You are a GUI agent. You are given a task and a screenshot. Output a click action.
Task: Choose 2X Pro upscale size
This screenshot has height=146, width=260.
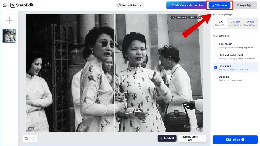pos(235,23)
